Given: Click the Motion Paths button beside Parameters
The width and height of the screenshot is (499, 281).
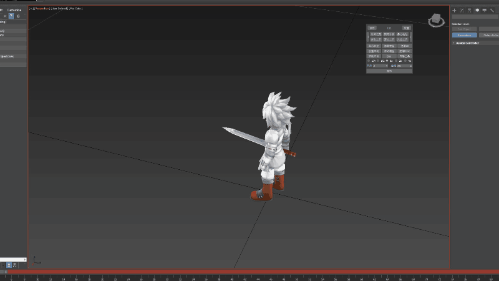Looking at the screenshot, I should [x=489, y=35].
